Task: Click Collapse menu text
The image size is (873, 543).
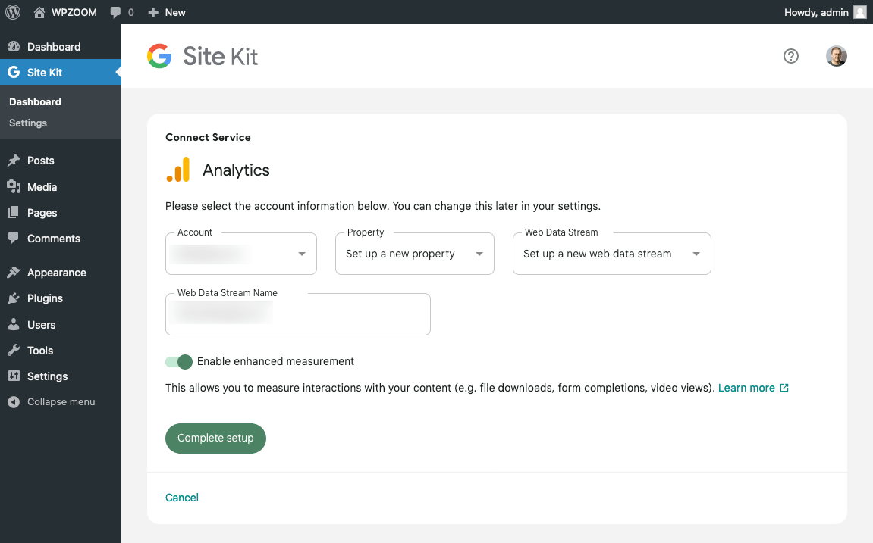Action: pos(61,402)
